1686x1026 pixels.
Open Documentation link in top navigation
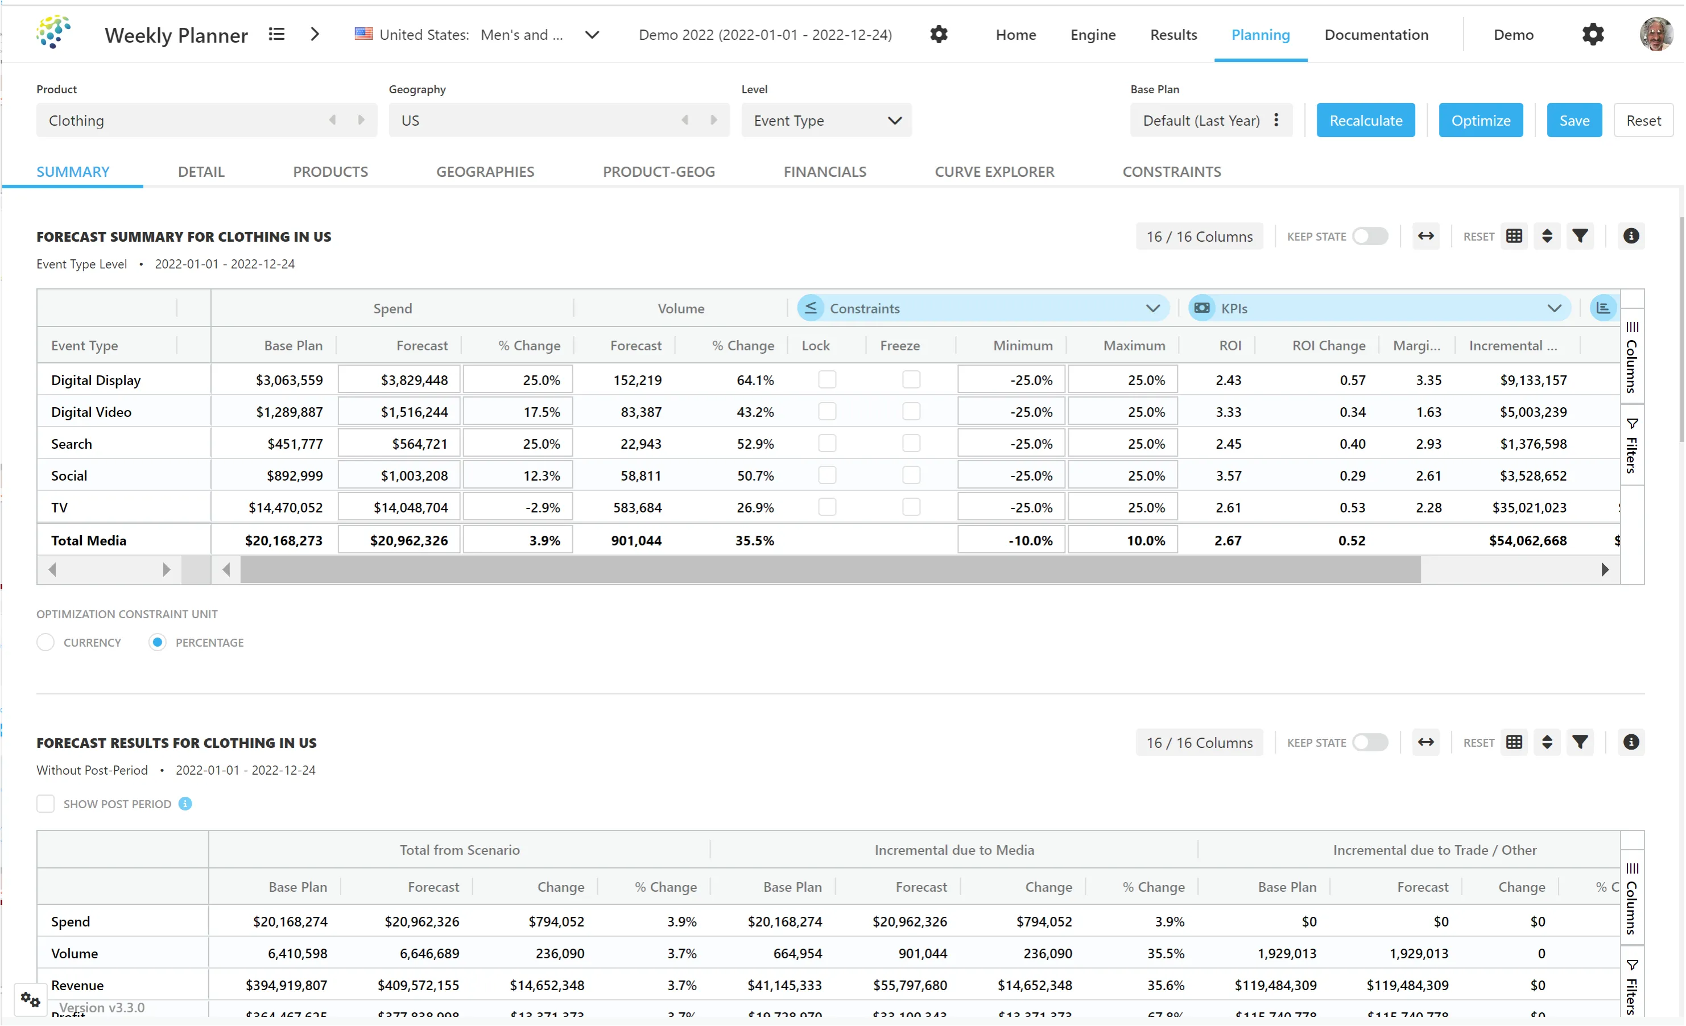click(x=1376, y=34)
